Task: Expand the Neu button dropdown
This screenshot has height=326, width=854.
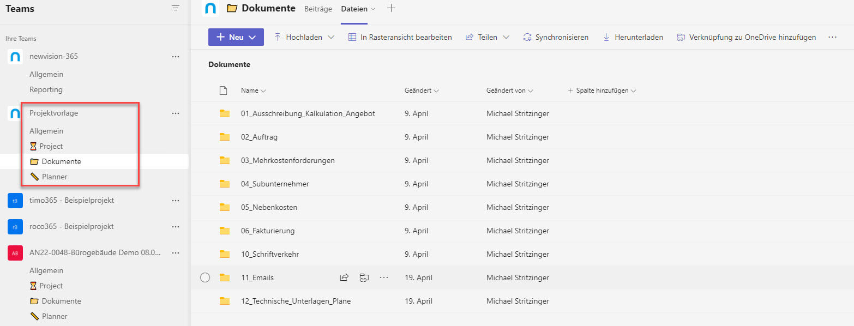Action: pos(252,37)
